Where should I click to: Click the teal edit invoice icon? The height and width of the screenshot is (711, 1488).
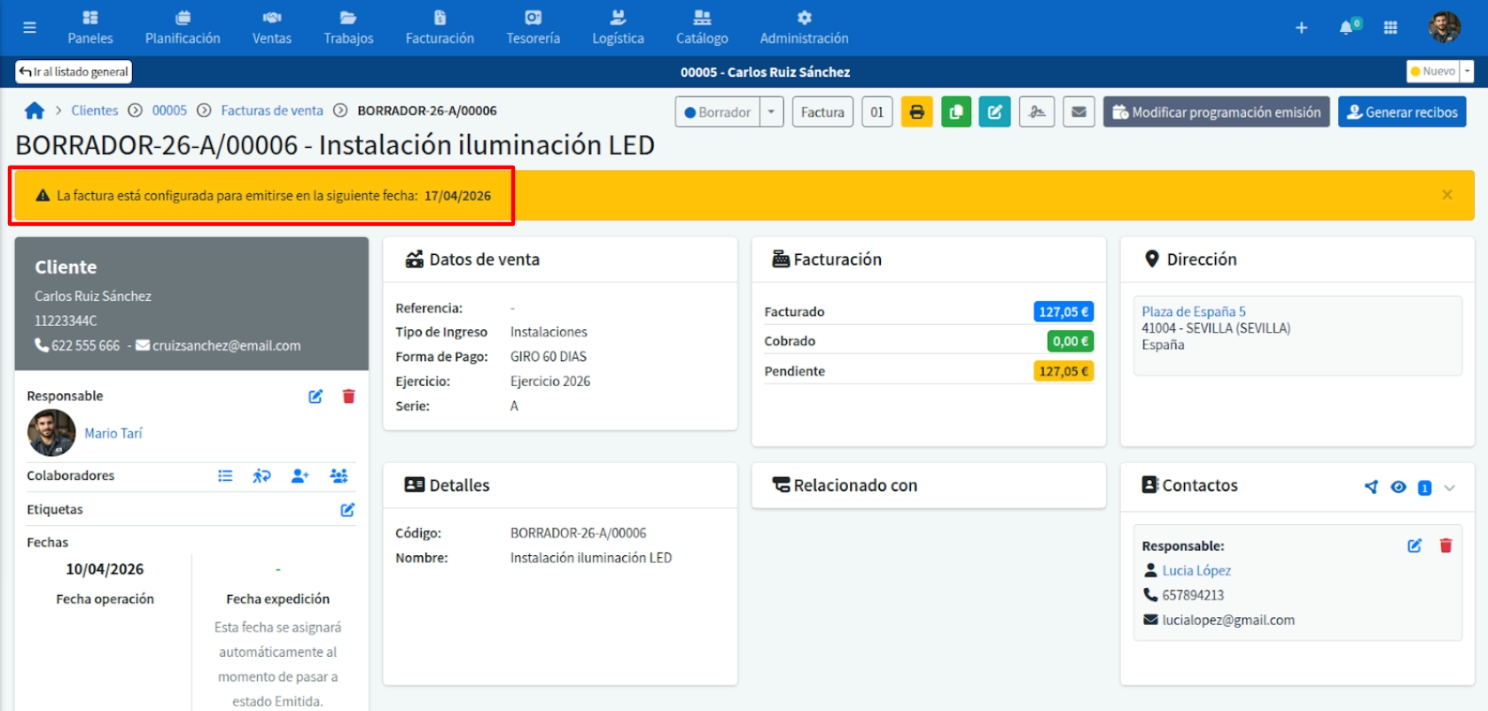click(x=994, y=112)
